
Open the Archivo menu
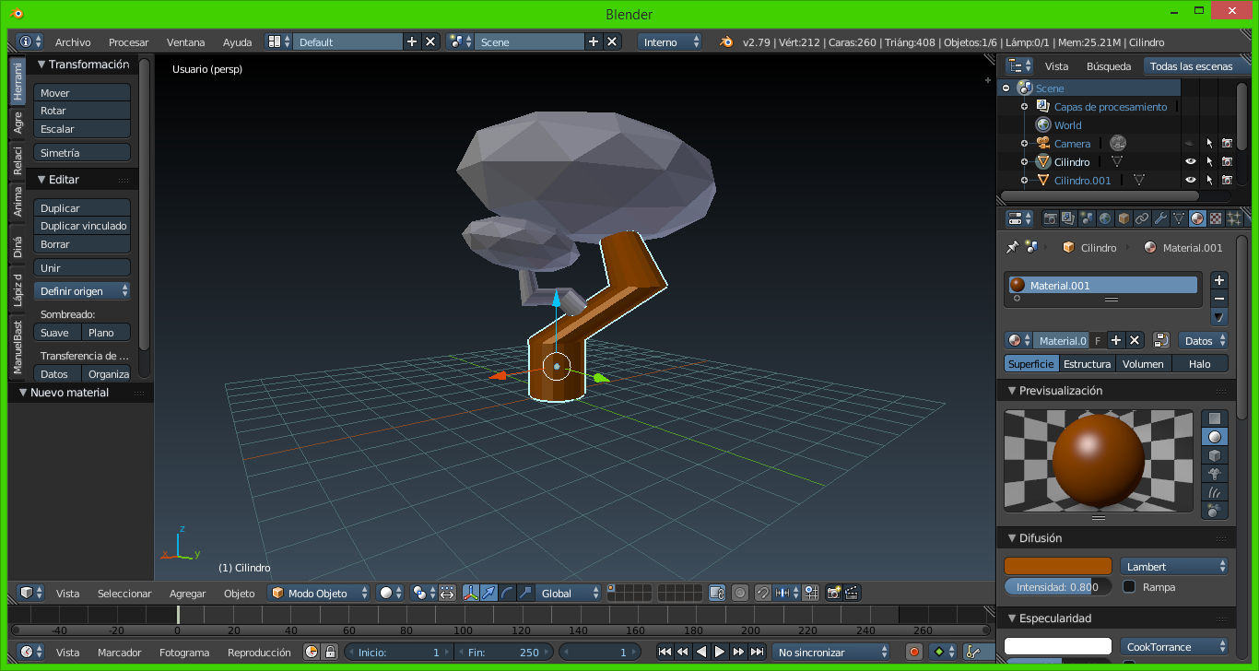coord(73,42)
